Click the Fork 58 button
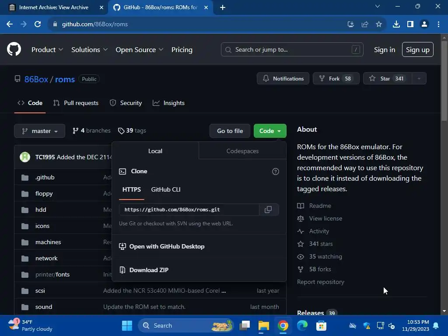The image size is (448, 336). [336, 79]
